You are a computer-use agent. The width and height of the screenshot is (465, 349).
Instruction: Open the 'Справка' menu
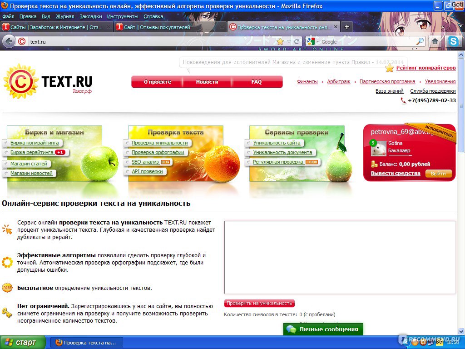click(x=153, y=17)
